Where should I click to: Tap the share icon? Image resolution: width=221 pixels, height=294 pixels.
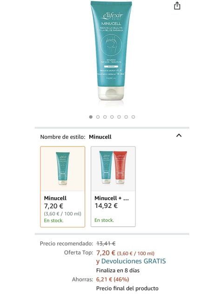177,6
